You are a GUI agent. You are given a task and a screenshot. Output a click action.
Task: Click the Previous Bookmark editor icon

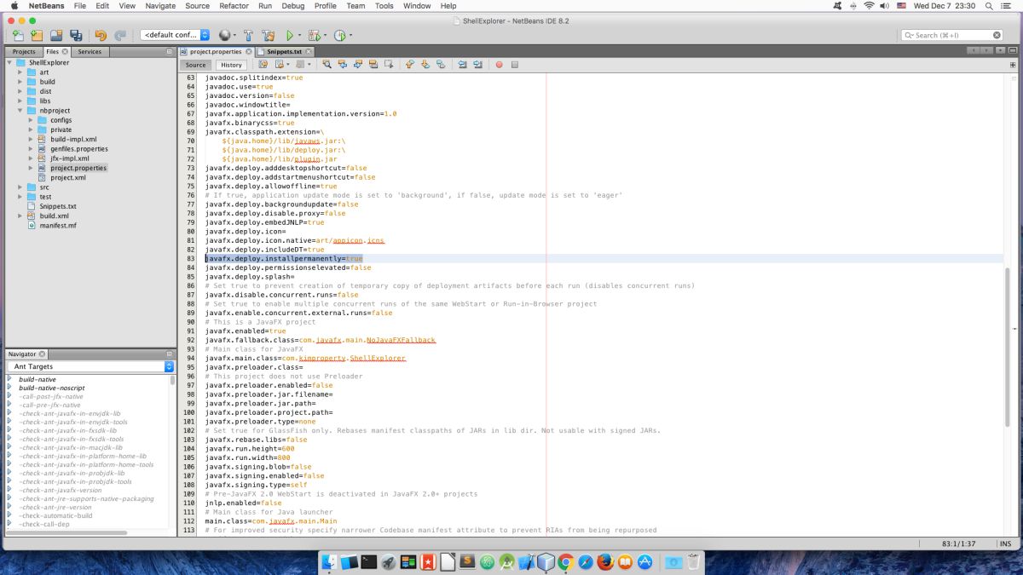click(410, 64)
